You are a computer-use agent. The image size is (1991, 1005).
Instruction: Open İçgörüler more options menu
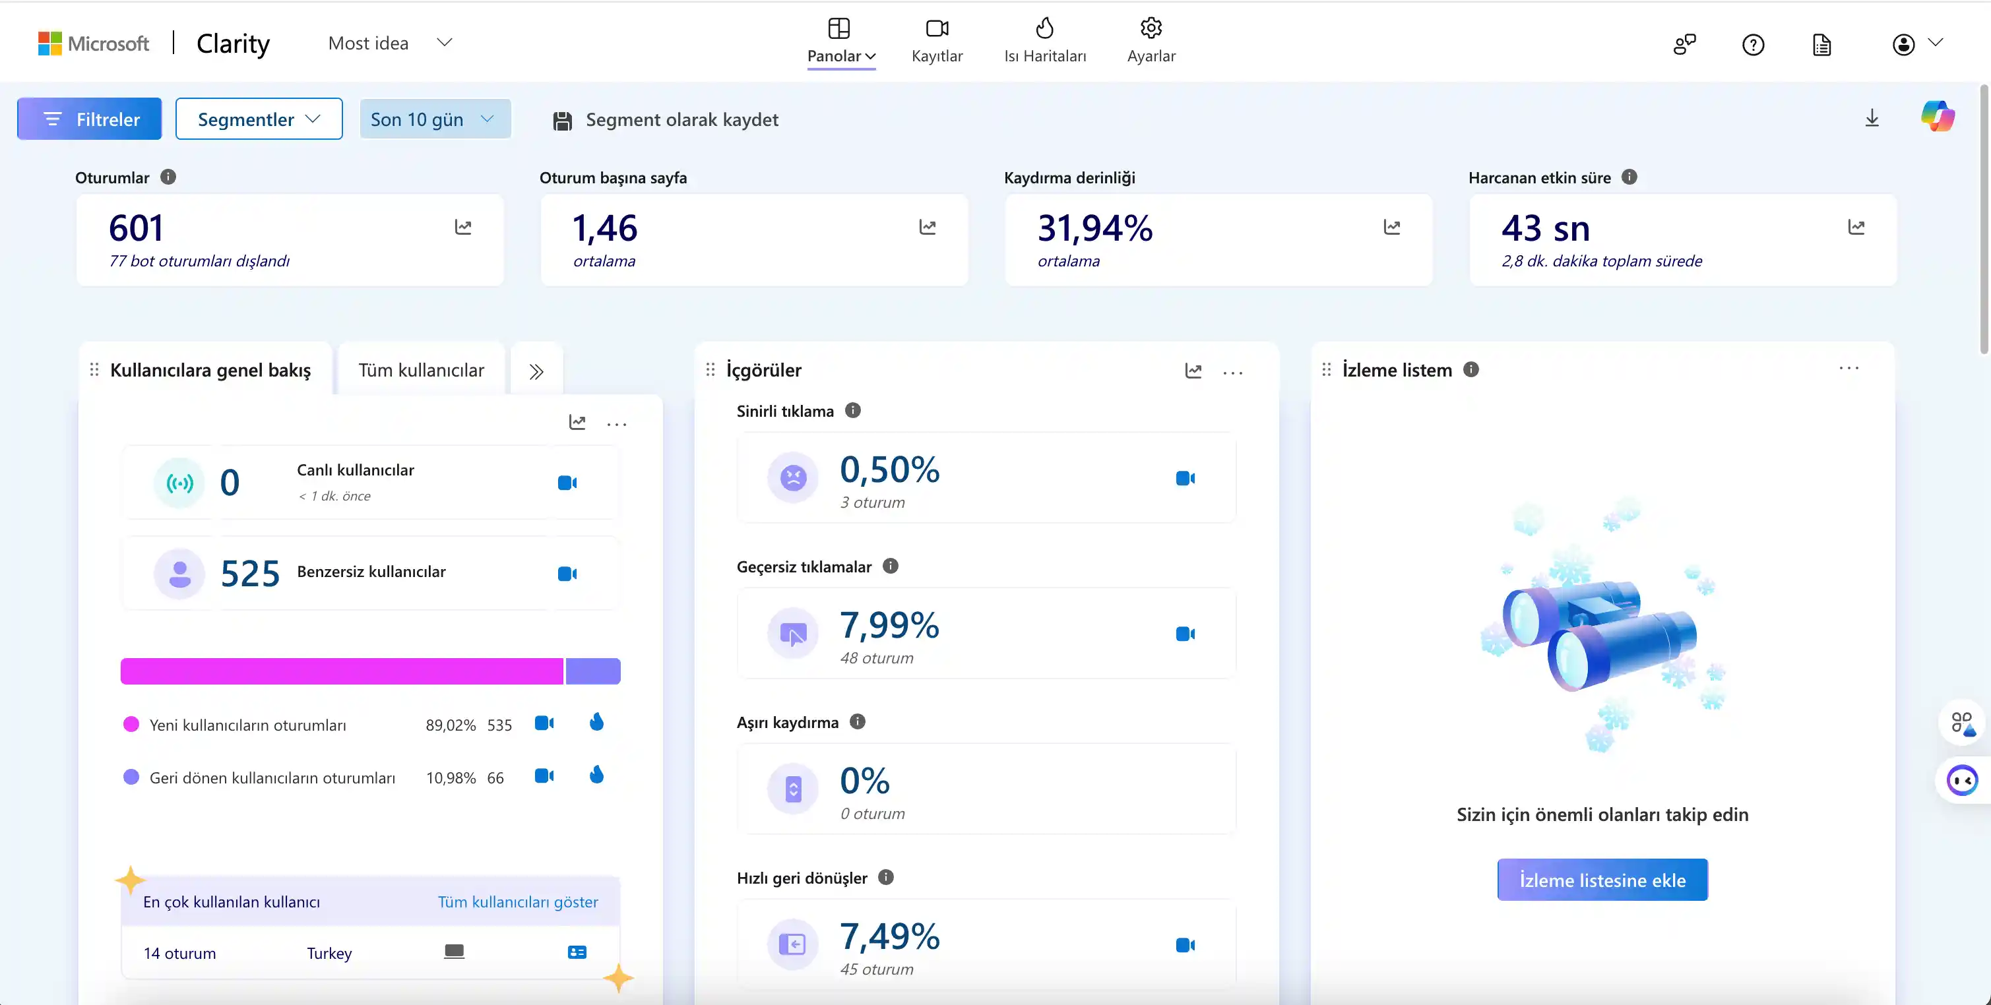pyautogui.click(x=1233, y=373)
